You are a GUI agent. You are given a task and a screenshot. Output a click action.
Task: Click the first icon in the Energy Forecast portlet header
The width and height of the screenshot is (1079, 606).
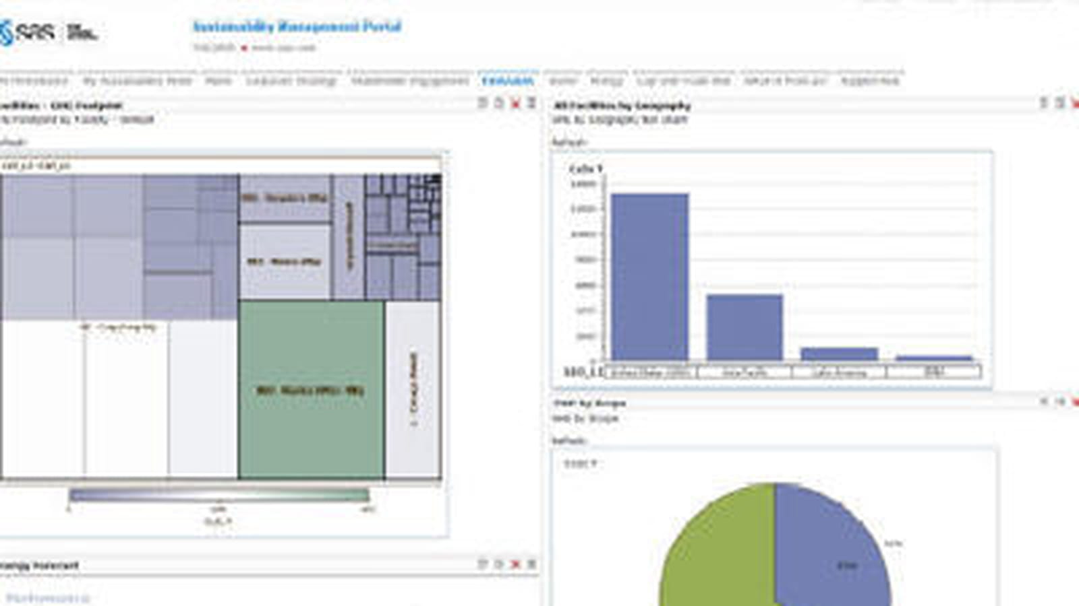(483, 564)
